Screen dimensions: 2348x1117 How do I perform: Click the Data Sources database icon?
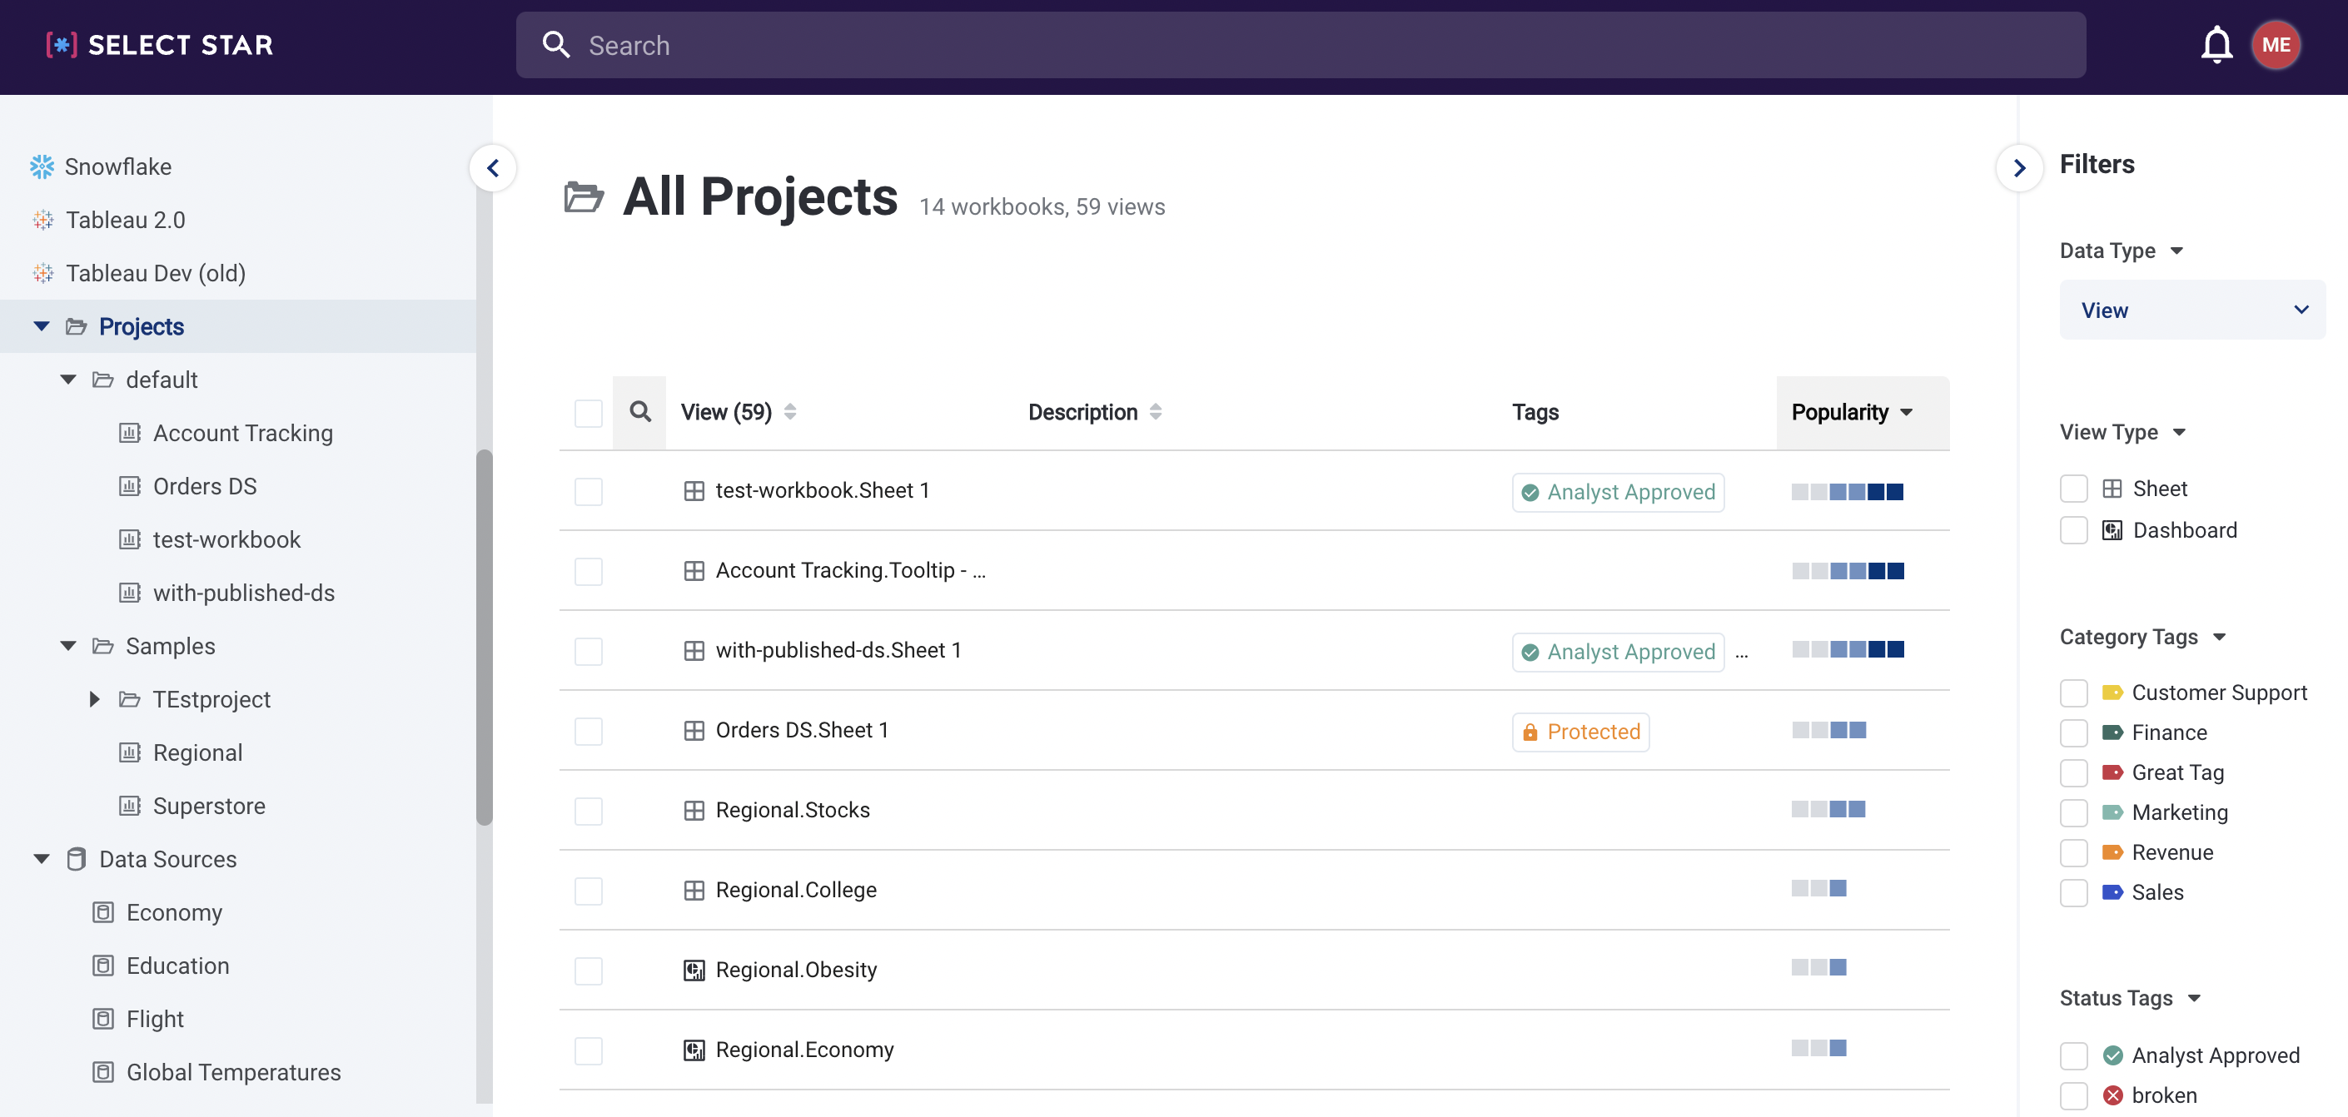[77, 859]
